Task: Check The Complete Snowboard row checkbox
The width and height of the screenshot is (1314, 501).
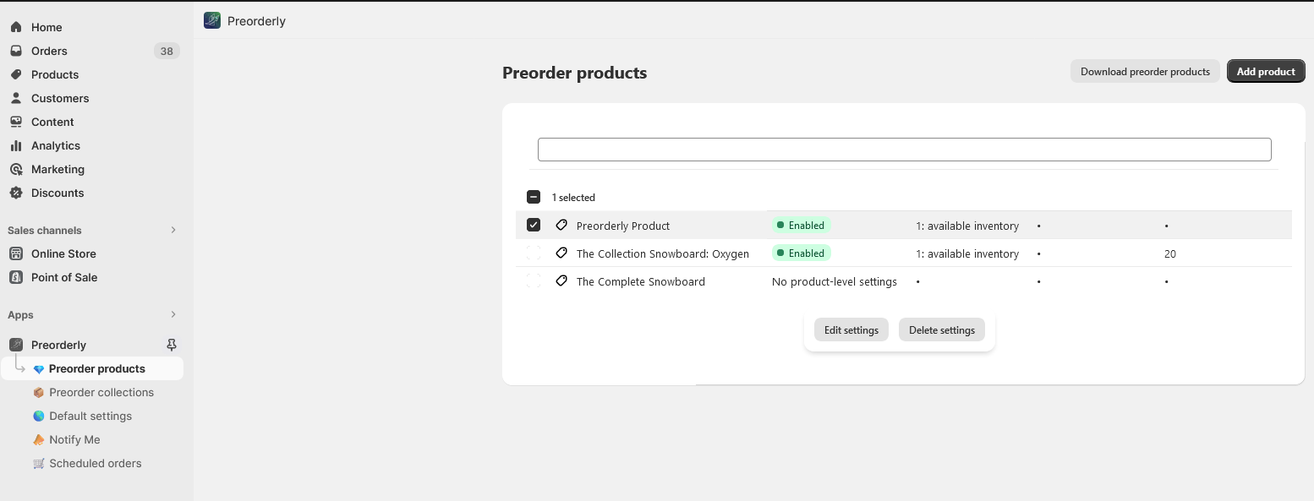Action: coord(534,280)
